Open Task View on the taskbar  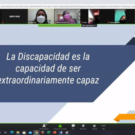(x=5, y=133)
